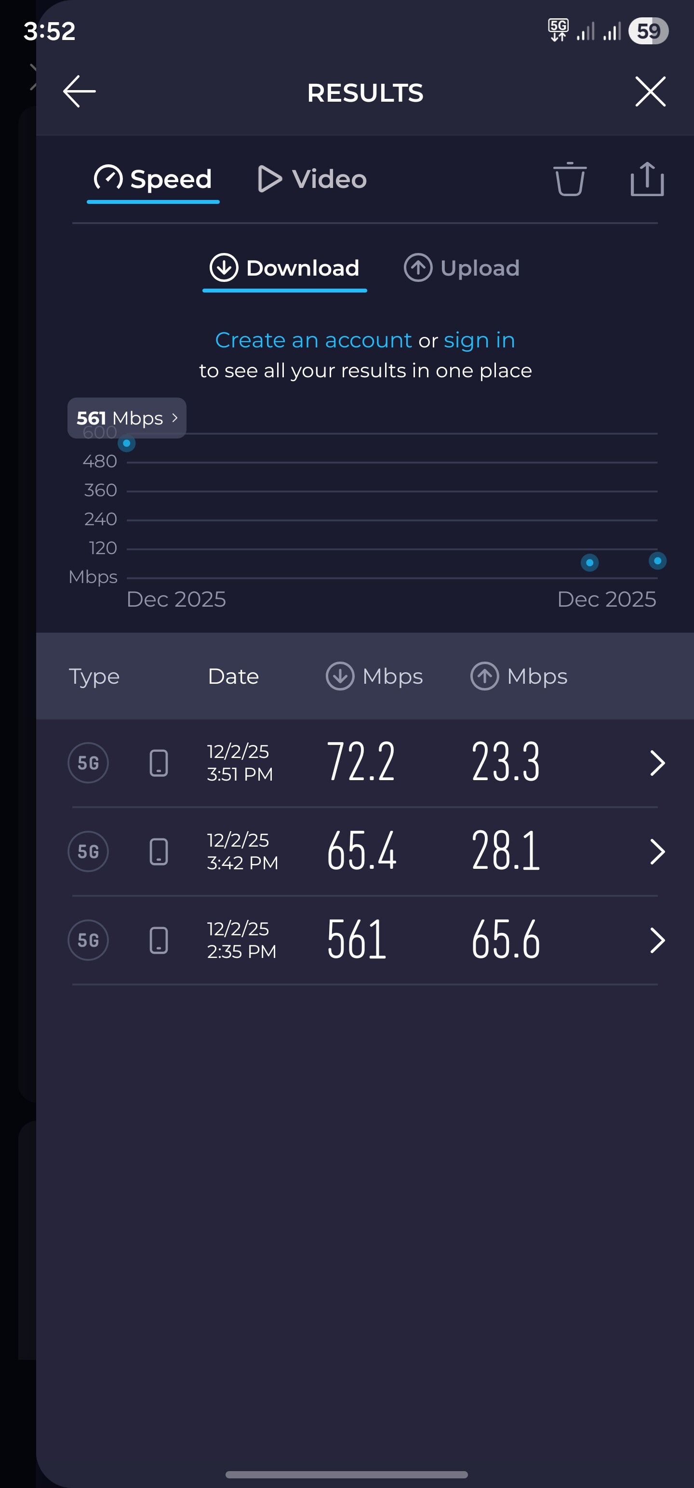Screen dimensions: 694x1488
Task: Tap the 5G badge on 2:35 PM result
Action: [x=88, y=941]
